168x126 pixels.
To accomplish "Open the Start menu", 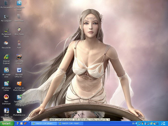I will (7, 123).
